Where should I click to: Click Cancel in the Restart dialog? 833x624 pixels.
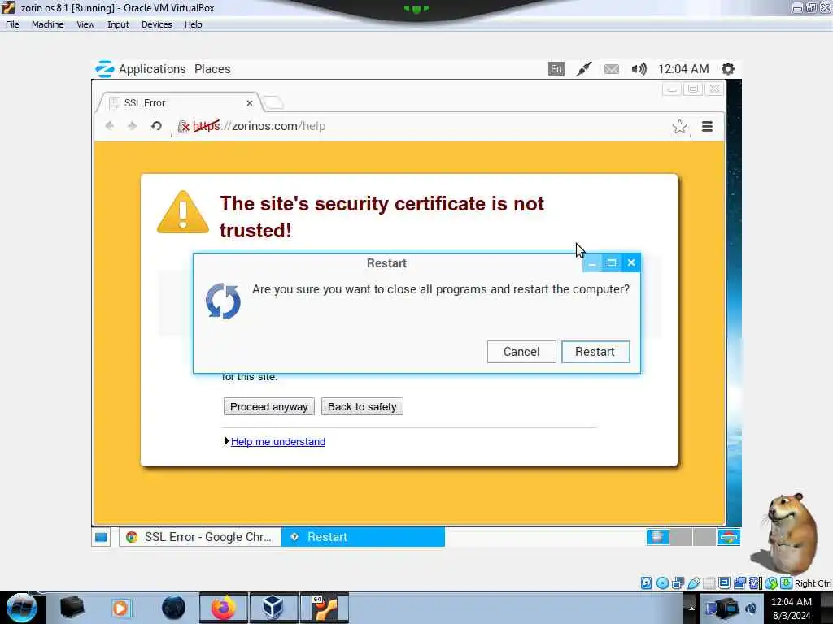click(x=521, y=352)
